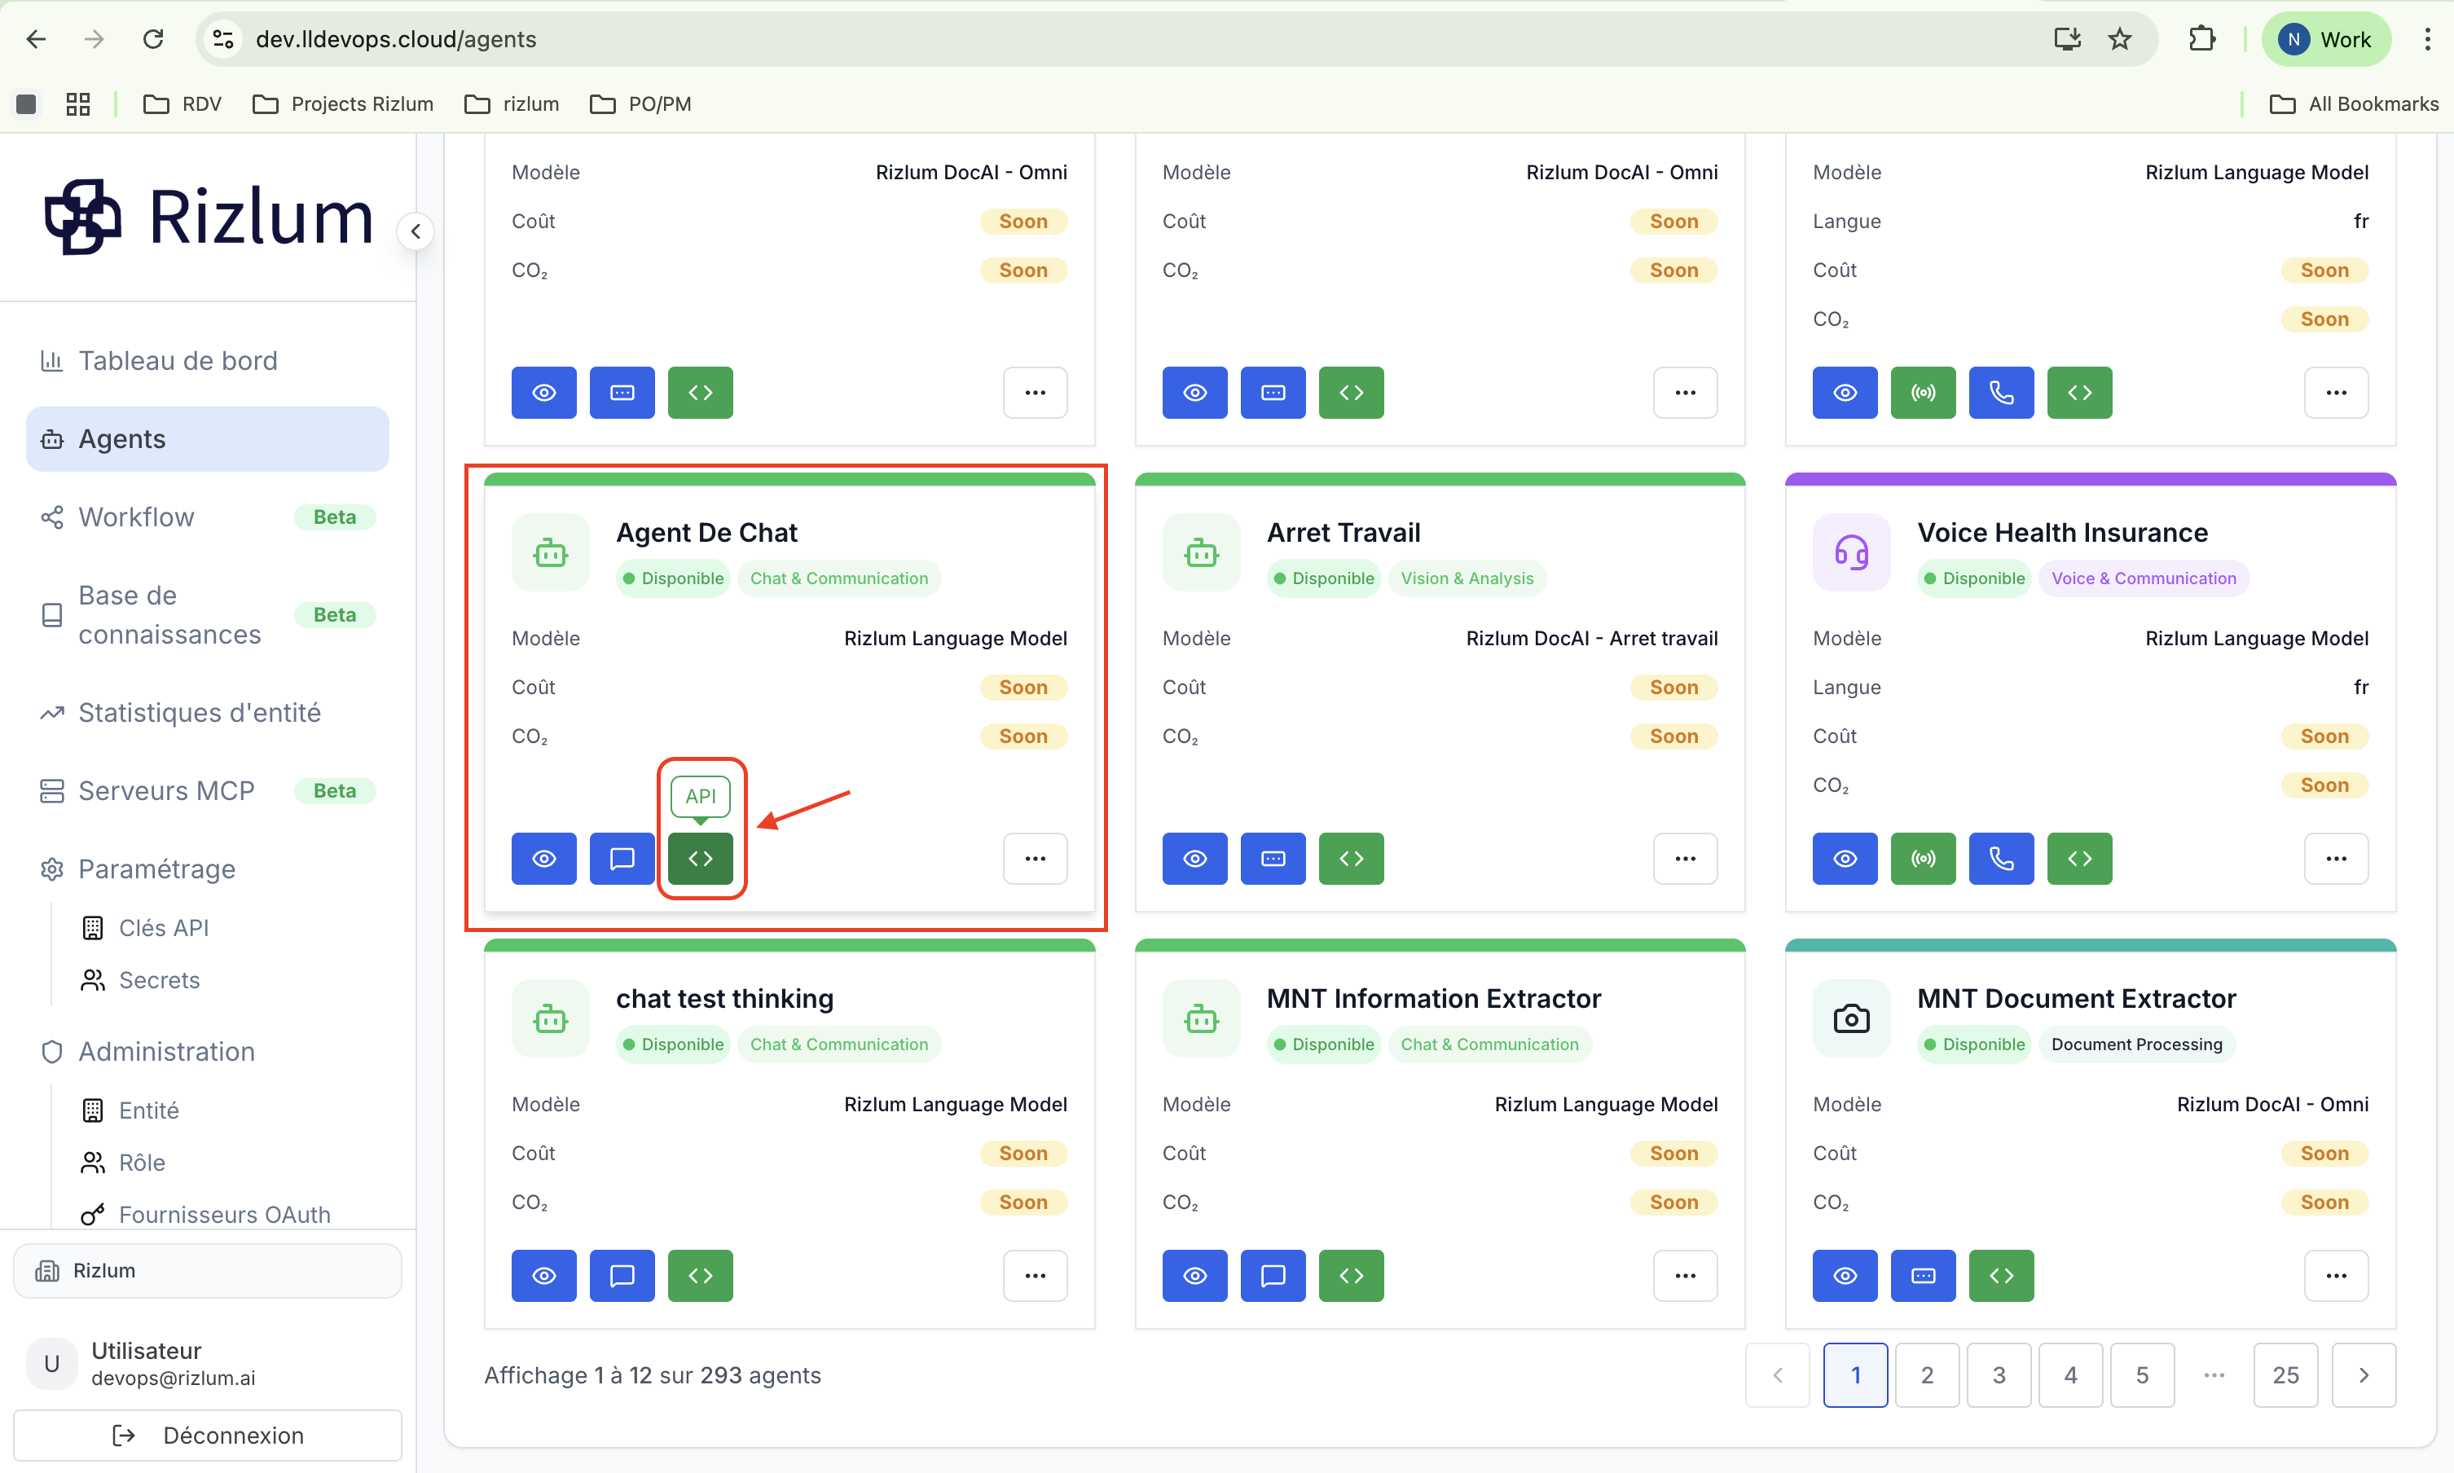Open more options on MNT Information Extractor
Image resolution: width=2454 pixels, height=1473 pixels.
click(x=1685, y=1274)
